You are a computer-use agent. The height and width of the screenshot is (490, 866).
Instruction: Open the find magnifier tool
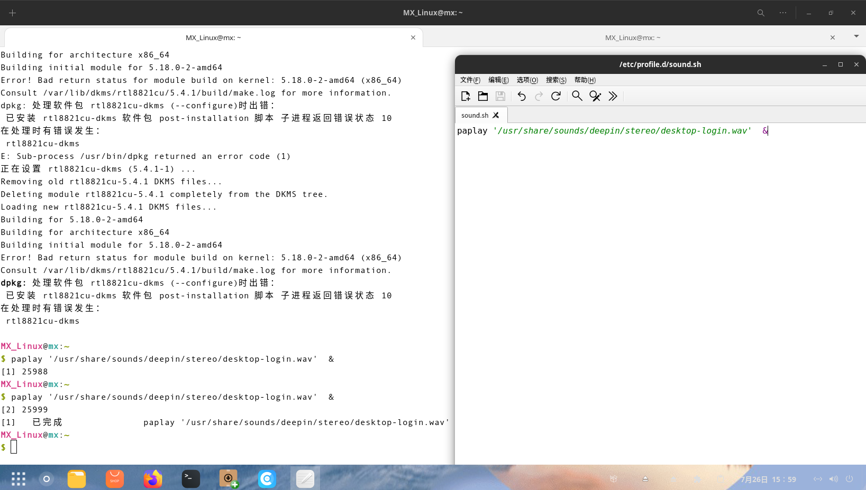click(577, 96)
